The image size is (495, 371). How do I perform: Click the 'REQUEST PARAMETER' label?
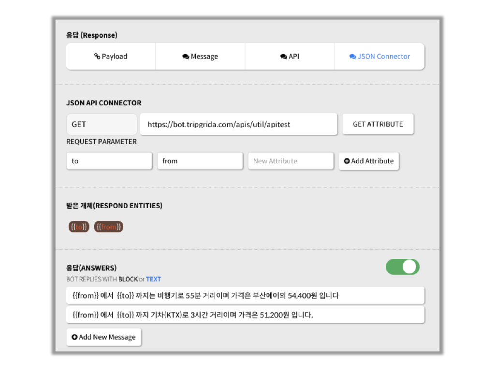tap(102, 142)
